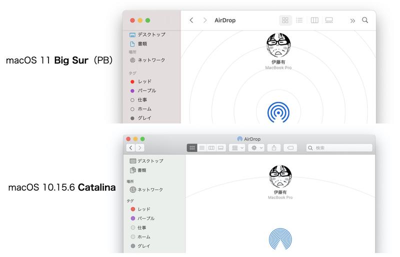Open ネットワーク in Catalina sidebar
The height and width of the screenshot is (257, 400).
point(146,190)
